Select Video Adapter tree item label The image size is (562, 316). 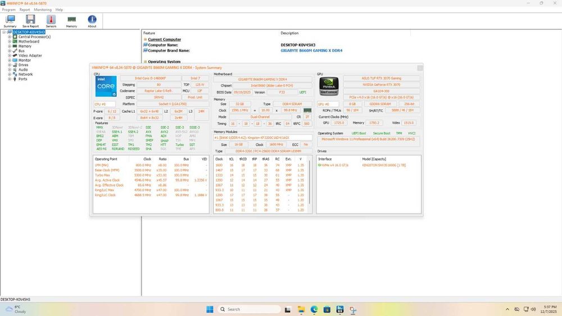30,56
